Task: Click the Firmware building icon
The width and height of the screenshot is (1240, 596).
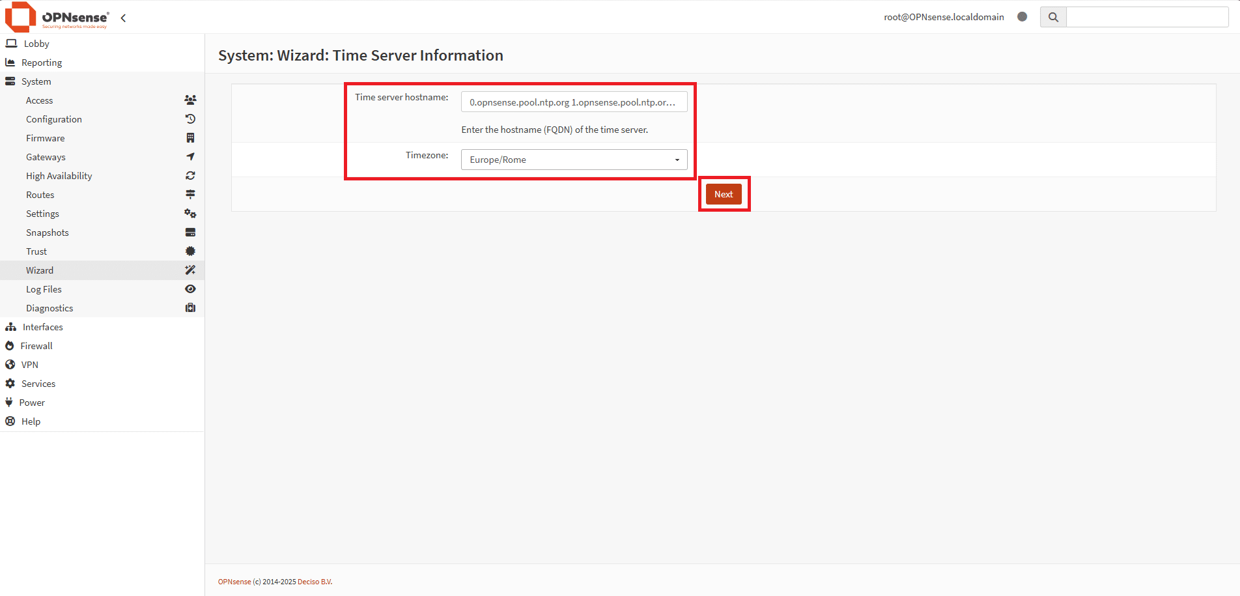Action: point(190,138)
